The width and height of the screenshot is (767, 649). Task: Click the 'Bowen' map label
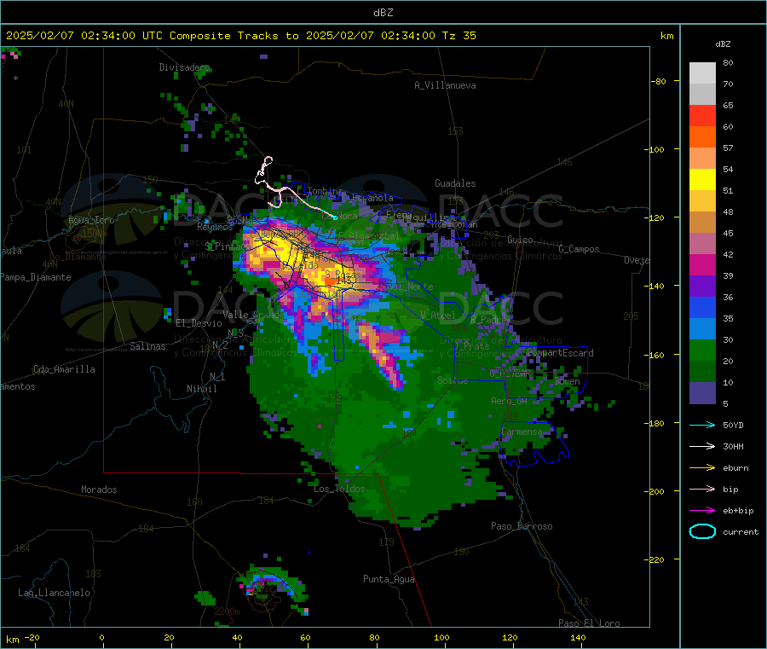point(568,381)
